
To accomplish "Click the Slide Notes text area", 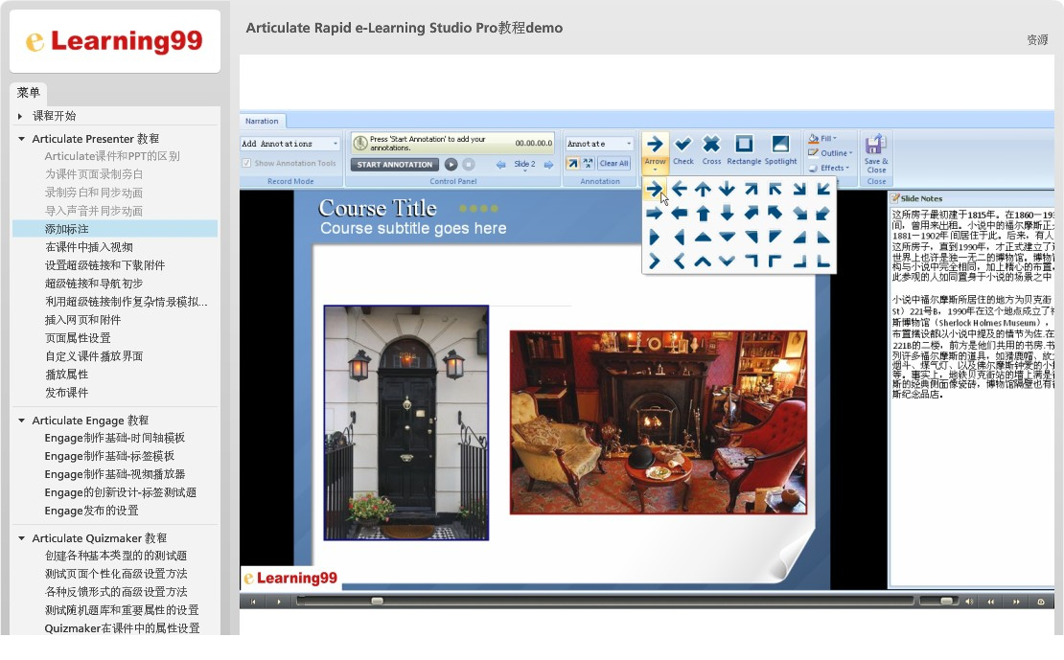I will tap(972, 396).
